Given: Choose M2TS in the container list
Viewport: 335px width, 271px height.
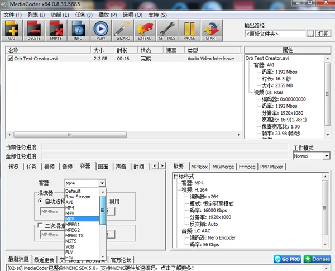Looking at the screenshot, I should (x=82, y=241).
